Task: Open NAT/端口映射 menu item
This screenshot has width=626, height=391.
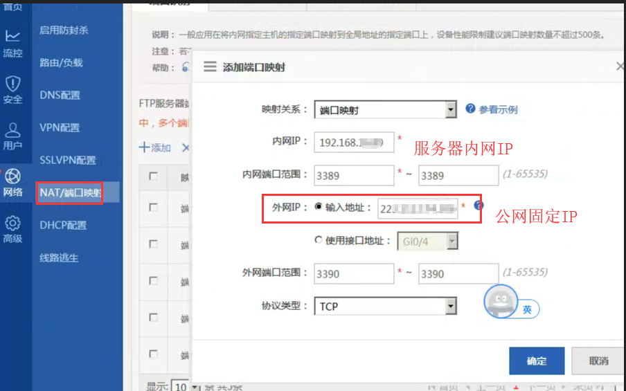Action: pos(70,192)
